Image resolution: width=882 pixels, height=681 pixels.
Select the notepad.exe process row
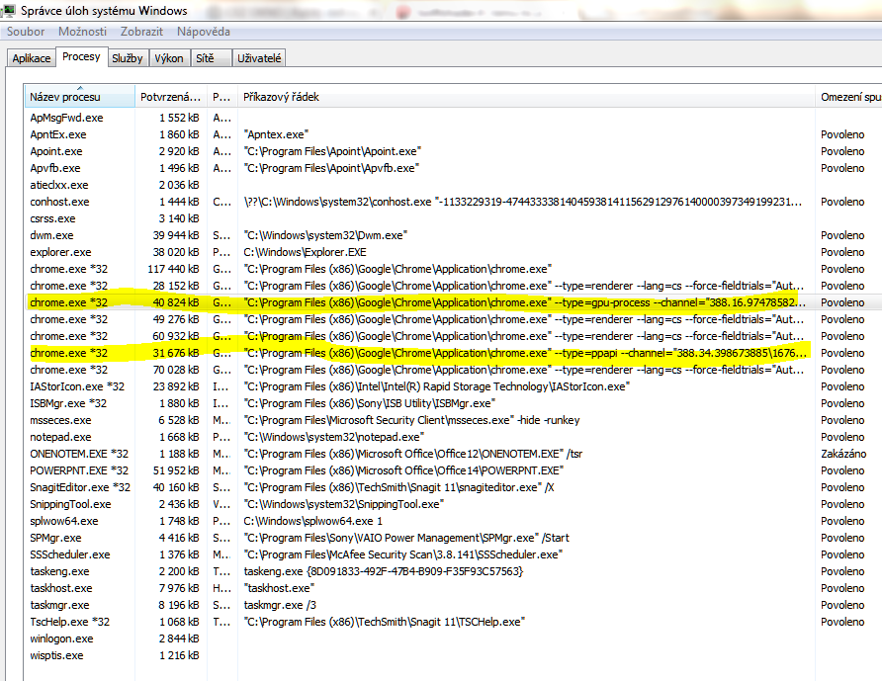point(61,437)
